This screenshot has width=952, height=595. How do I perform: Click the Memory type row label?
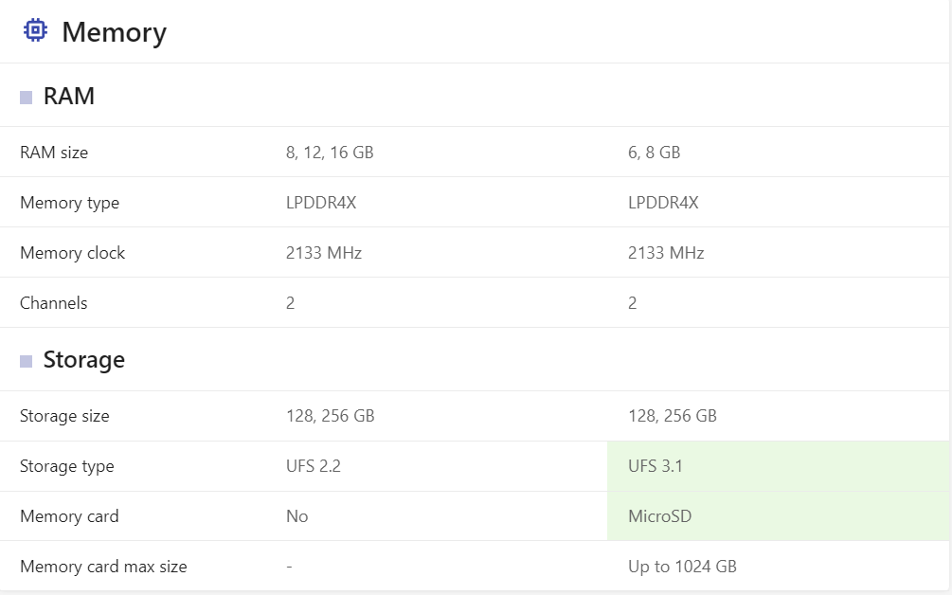pos(69,203)
